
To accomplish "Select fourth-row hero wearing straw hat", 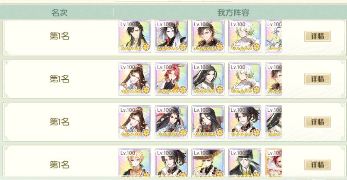I will (x=208, y=163).
